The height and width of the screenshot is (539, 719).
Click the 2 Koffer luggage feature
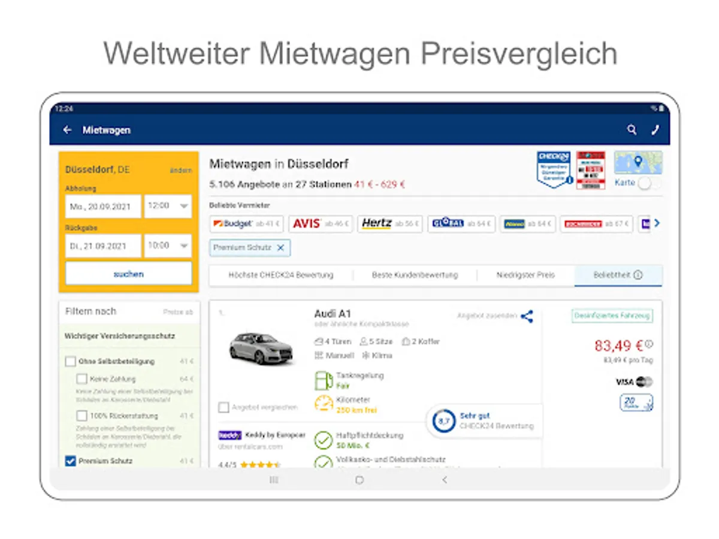pyautogui.click(x=420, y=341)
